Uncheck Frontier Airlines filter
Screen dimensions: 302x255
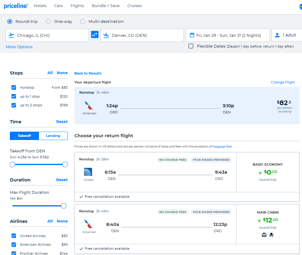tap(14, 253)
